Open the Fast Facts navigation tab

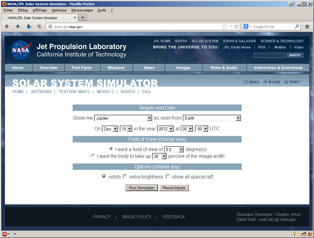82,68
